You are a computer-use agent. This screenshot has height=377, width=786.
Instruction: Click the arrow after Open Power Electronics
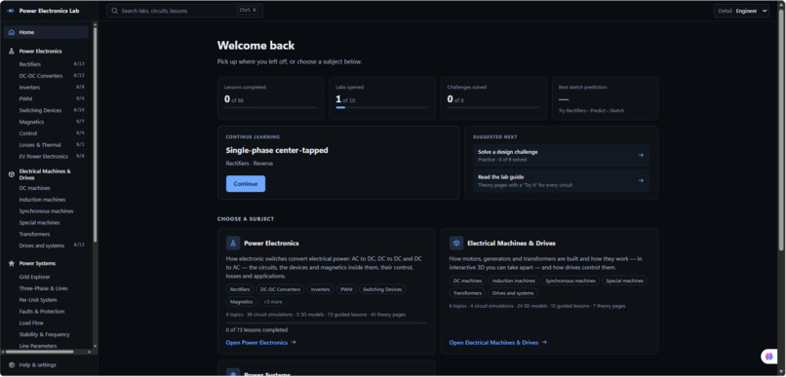(x=294, y=343)
